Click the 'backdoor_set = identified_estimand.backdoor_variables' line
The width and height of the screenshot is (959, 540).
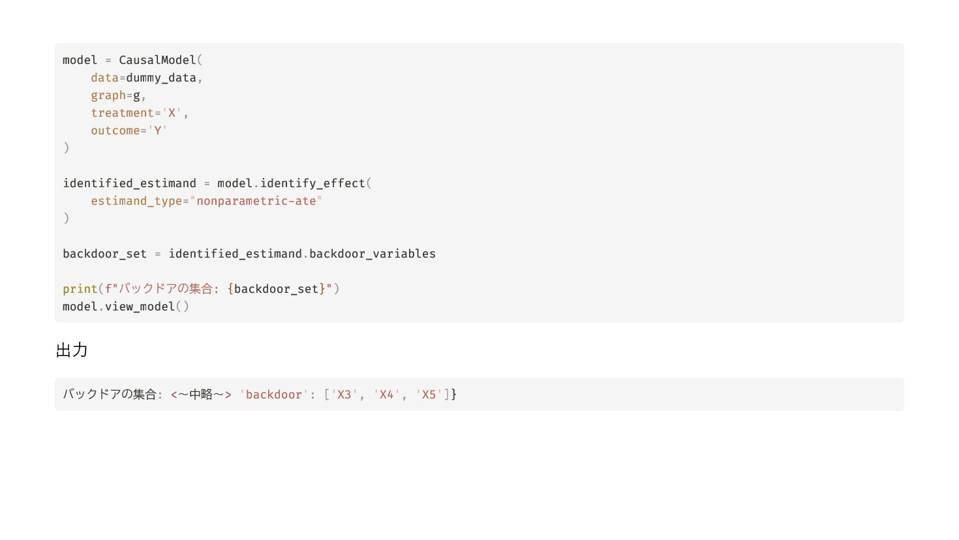point(249,254)
